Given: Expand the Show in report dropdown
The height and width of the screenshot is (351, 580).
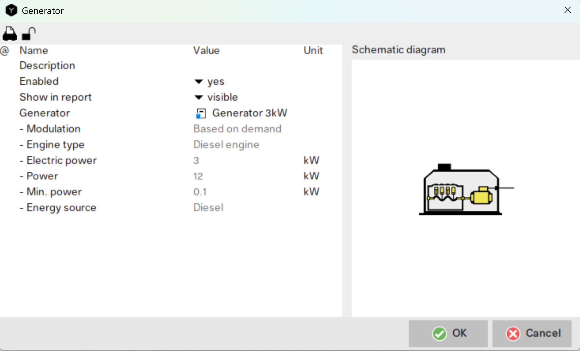Looking at the screenshot, I should [x=198, y=97].
